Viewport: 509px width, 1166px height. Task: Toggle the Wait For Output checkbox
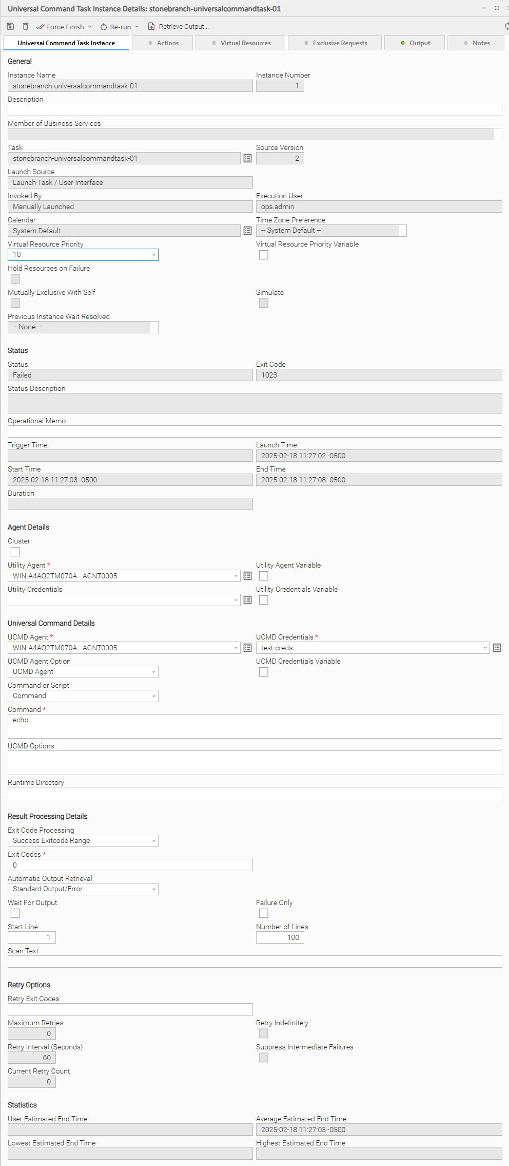point(15,913)
